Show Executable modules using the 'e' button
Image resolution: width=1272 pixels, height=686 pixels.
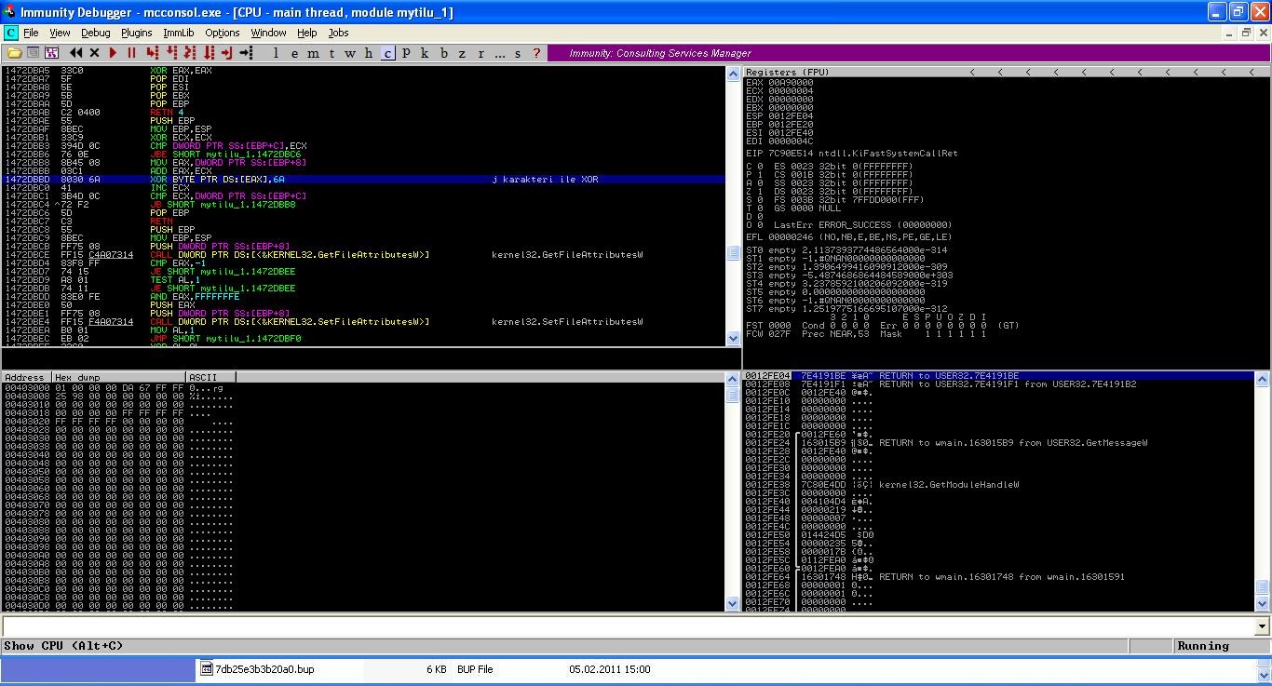click(x=294, y=53)
